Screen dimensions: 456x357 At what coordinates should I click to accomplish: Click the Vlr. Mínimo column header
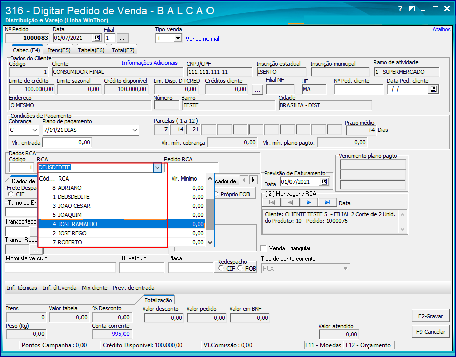[188, 178]
